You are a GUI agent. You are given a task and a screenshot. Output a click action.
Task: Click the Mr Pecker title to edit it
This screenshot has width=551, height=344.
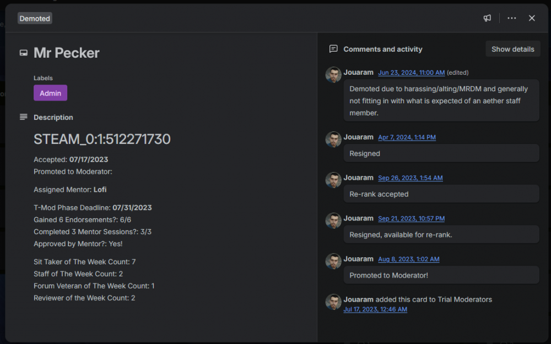coord(67,53)
